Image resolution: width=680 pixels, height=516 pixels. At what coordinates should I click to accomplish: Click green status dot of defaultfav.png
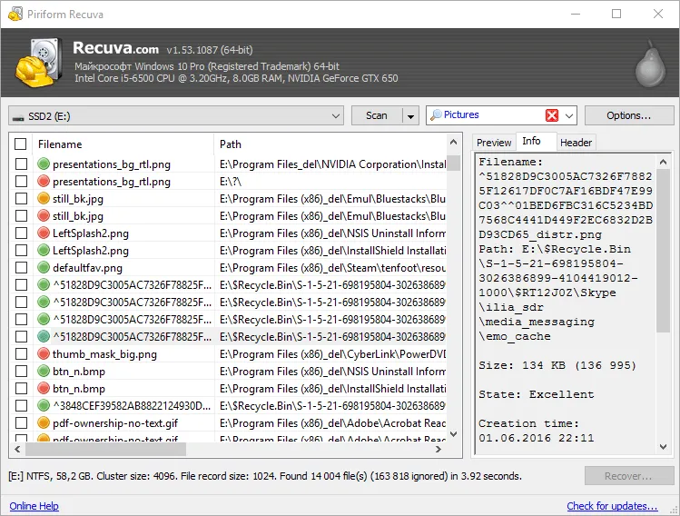pyautogui.click(x=43, y=268)
